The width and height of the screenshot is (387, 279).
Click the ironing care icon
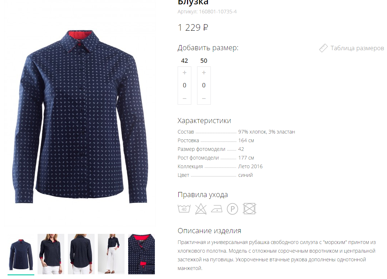pyautogui.click(x=217, y=209)
